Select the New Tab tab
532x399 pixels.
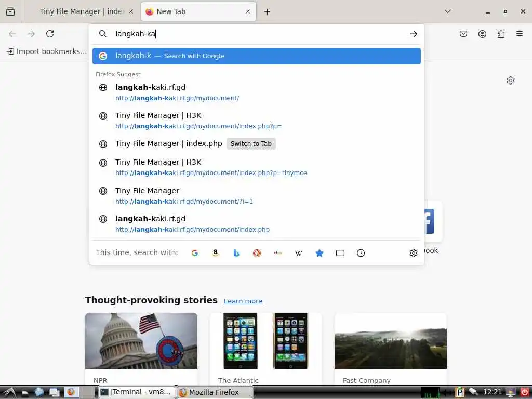(198, 11)
